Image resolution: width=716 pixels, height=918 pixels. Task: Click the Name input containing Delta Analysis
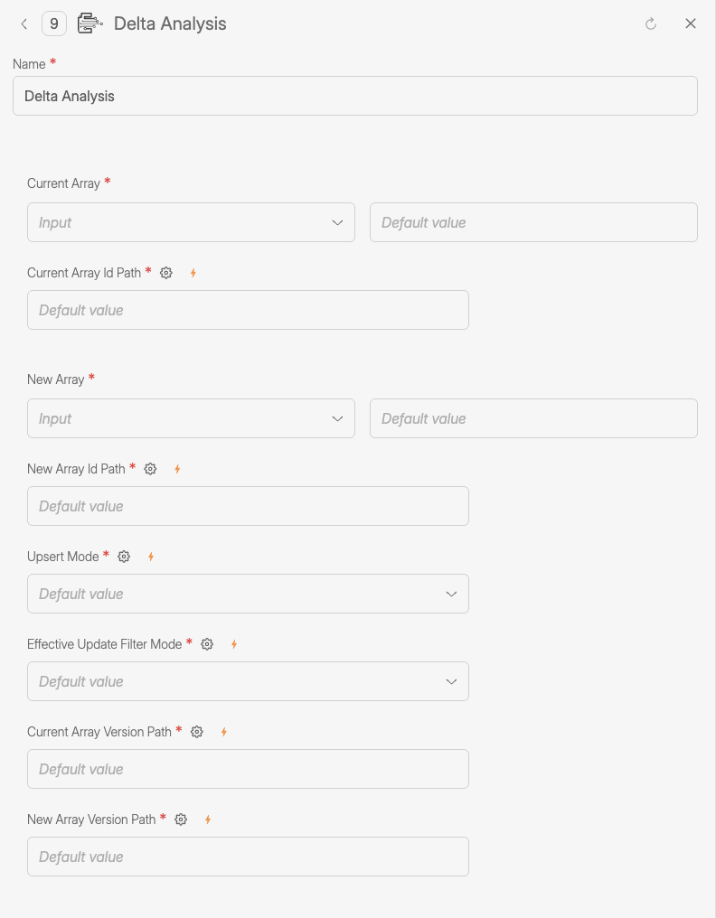click(355, 95)
